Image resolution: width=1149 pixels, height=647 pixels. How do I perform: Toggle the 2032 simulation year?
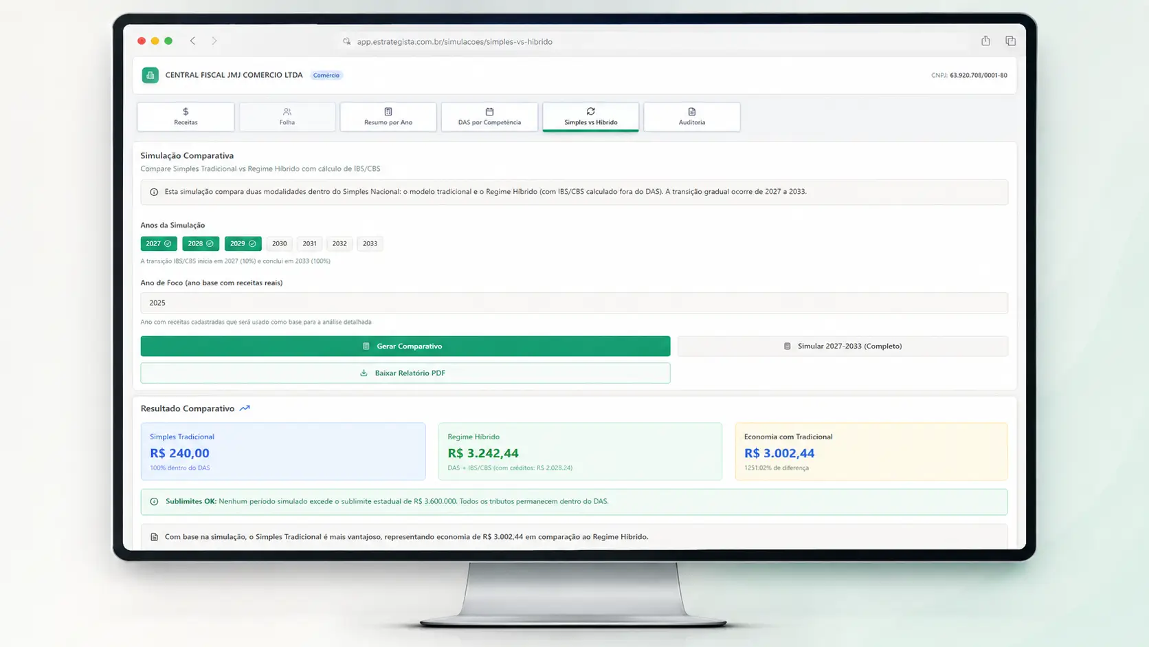click(339, 243)
